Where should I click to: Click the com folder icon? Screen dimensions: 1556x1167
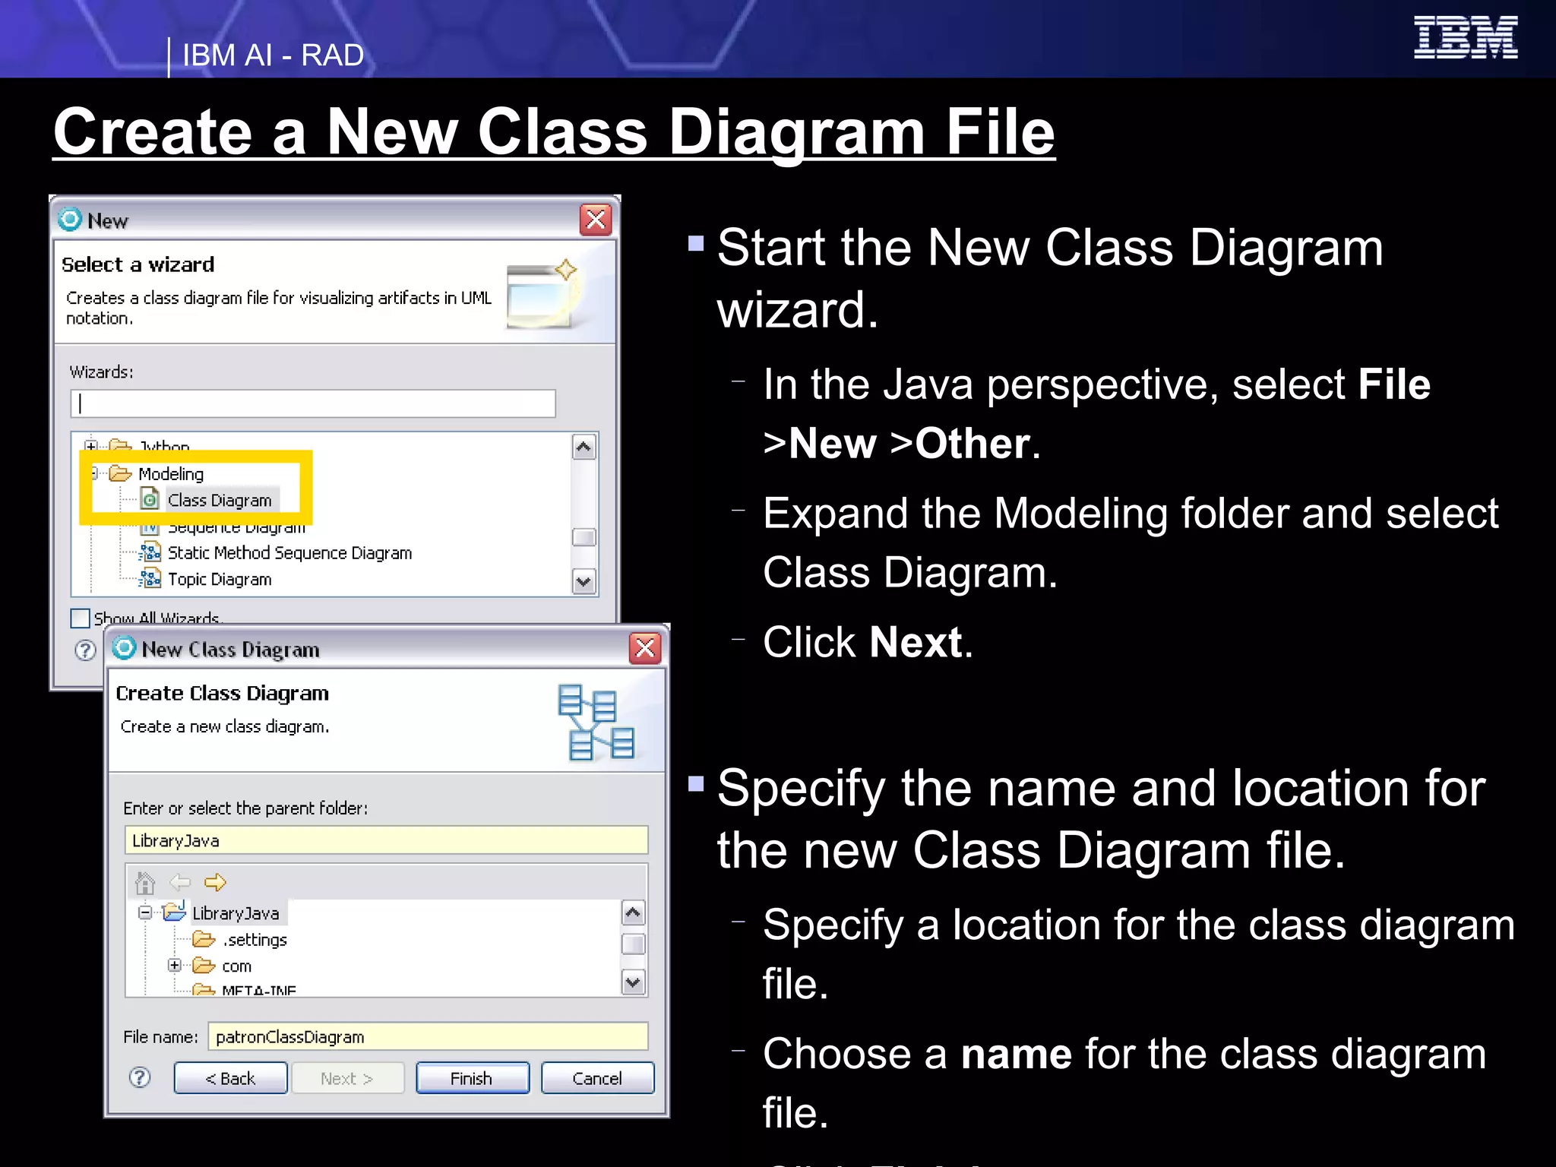coord(204,965)
